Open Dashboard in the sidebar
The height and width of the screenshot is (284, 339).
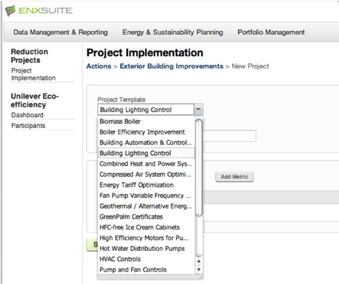pos(27,115)
